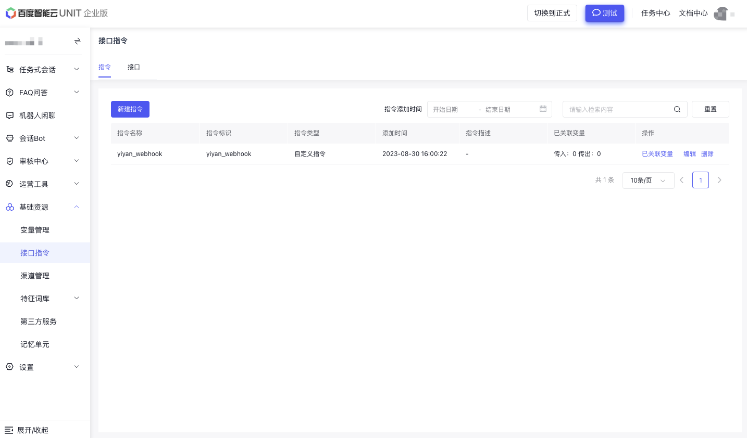Click the 展开/收起 collapse icon

pos(9,430)
